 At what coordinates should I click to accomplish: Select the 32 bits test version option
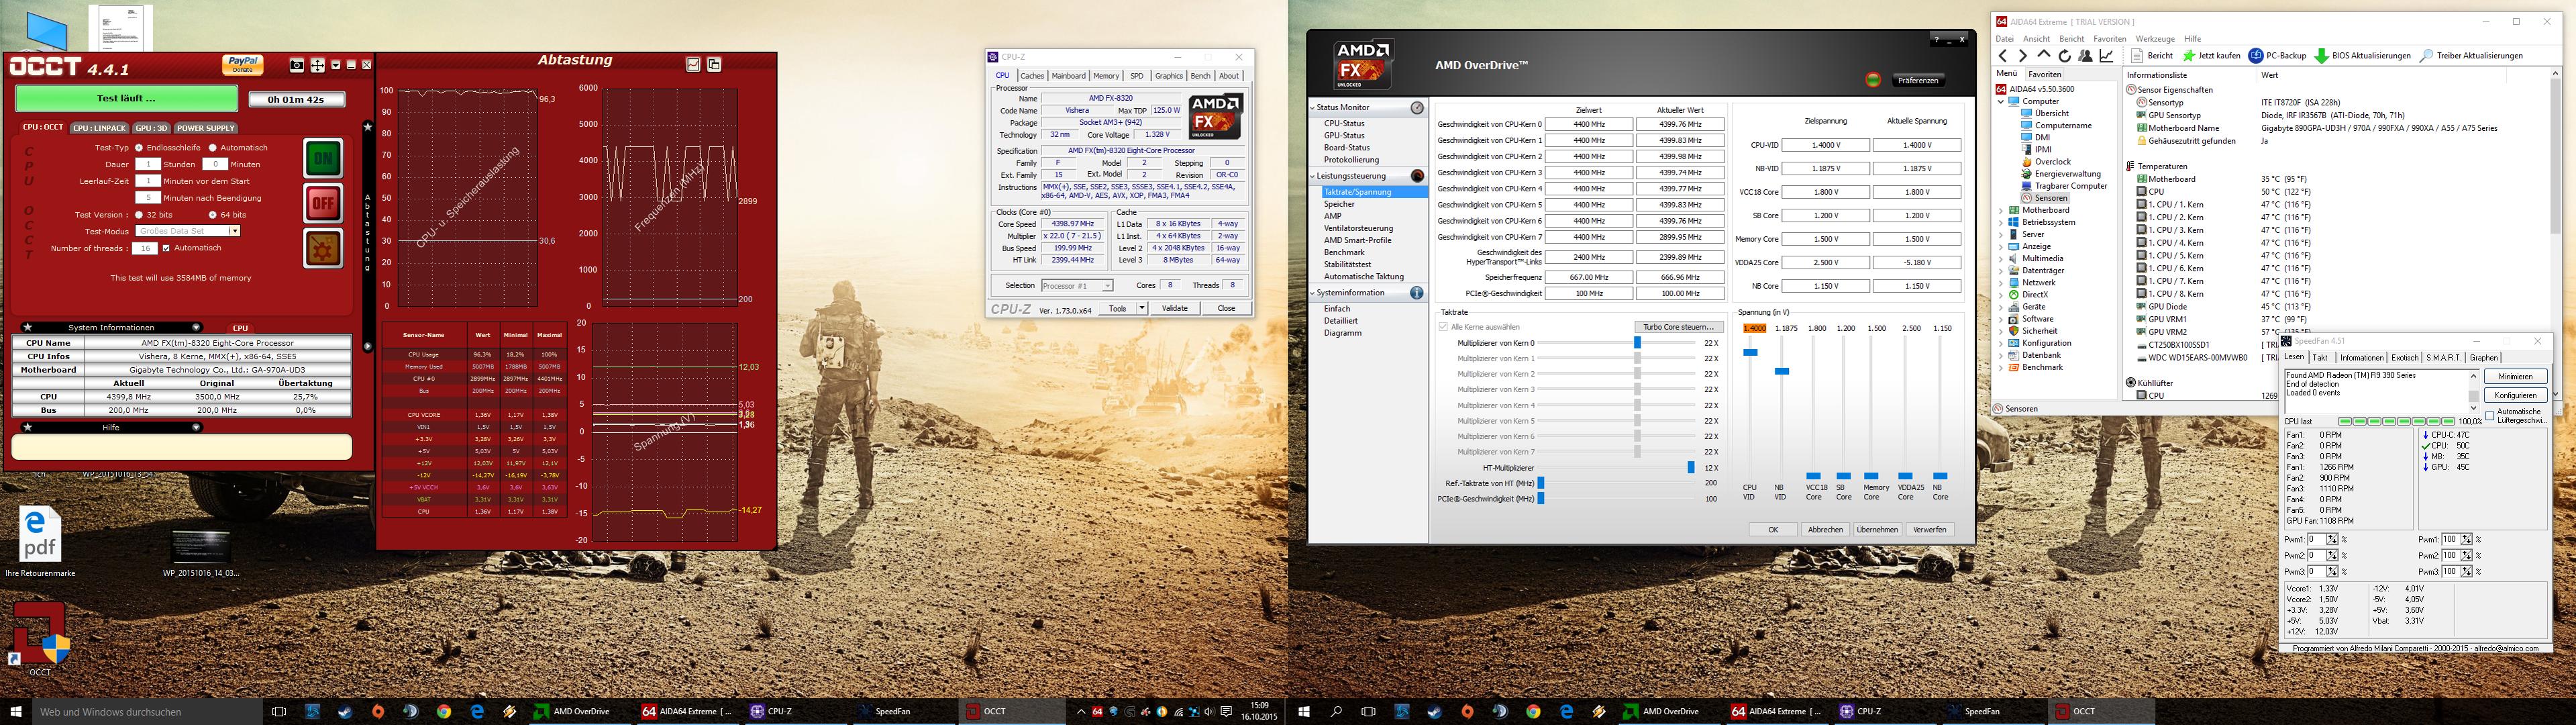139,215
